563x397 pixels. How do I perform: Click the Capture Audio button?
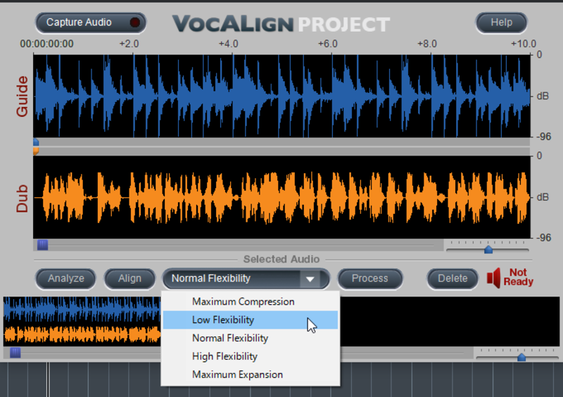[91, 23]
